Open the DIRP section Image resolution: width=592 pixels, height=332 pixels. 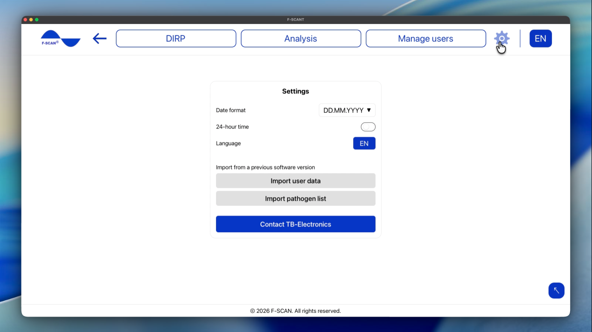tap(176, 39)
